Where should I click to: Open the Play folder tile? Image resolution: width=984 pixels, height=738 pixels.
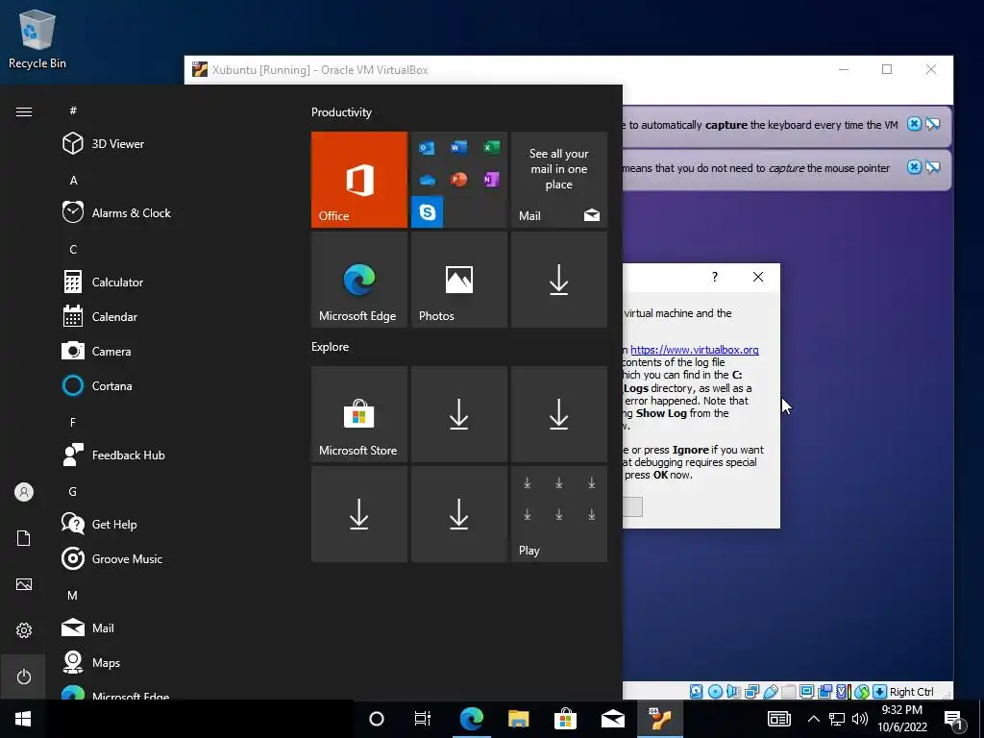coord(558,514)
